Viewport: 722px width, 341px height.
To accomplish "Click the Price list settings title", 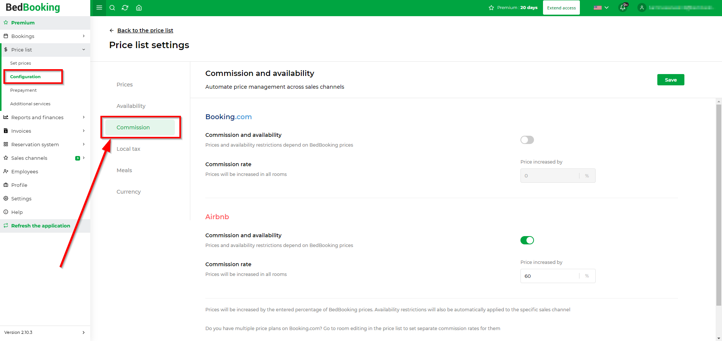I will [149, 45].
